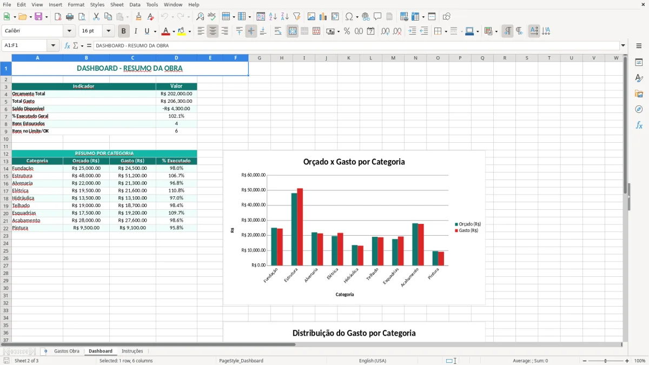The image size is (649, 365).
Task: Open the sidebar Navigator panel
Action: pyautogui.click(x=639, y=110)
